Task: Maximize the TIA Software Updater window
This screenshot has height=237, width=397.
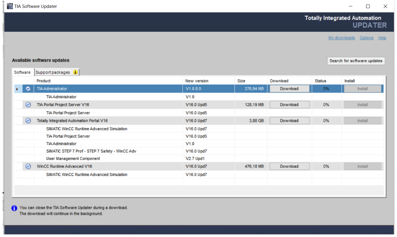Action: click(368, 6)
